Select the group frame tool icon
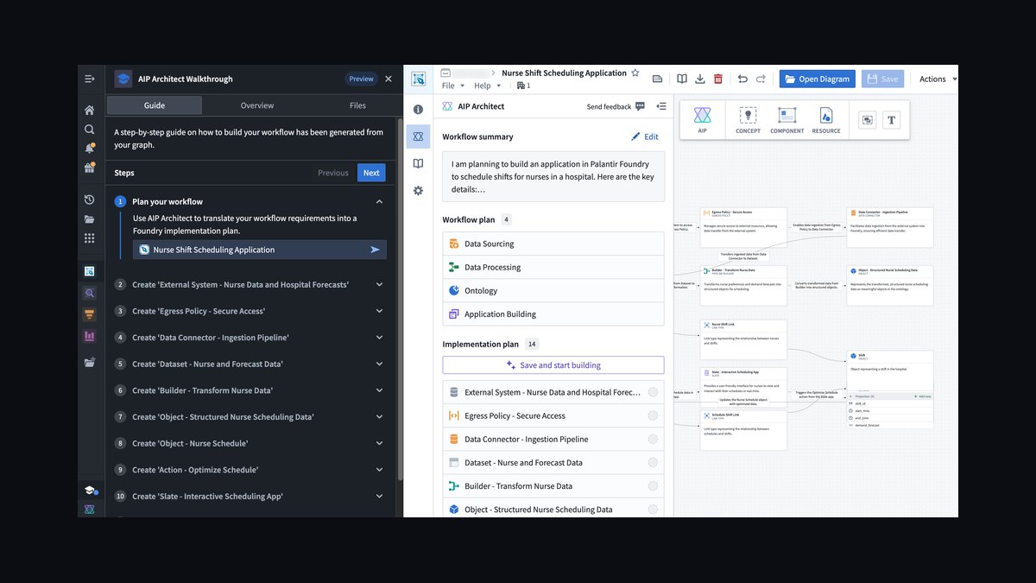Viewport: 1036px width, 583px height. (868, 119)
